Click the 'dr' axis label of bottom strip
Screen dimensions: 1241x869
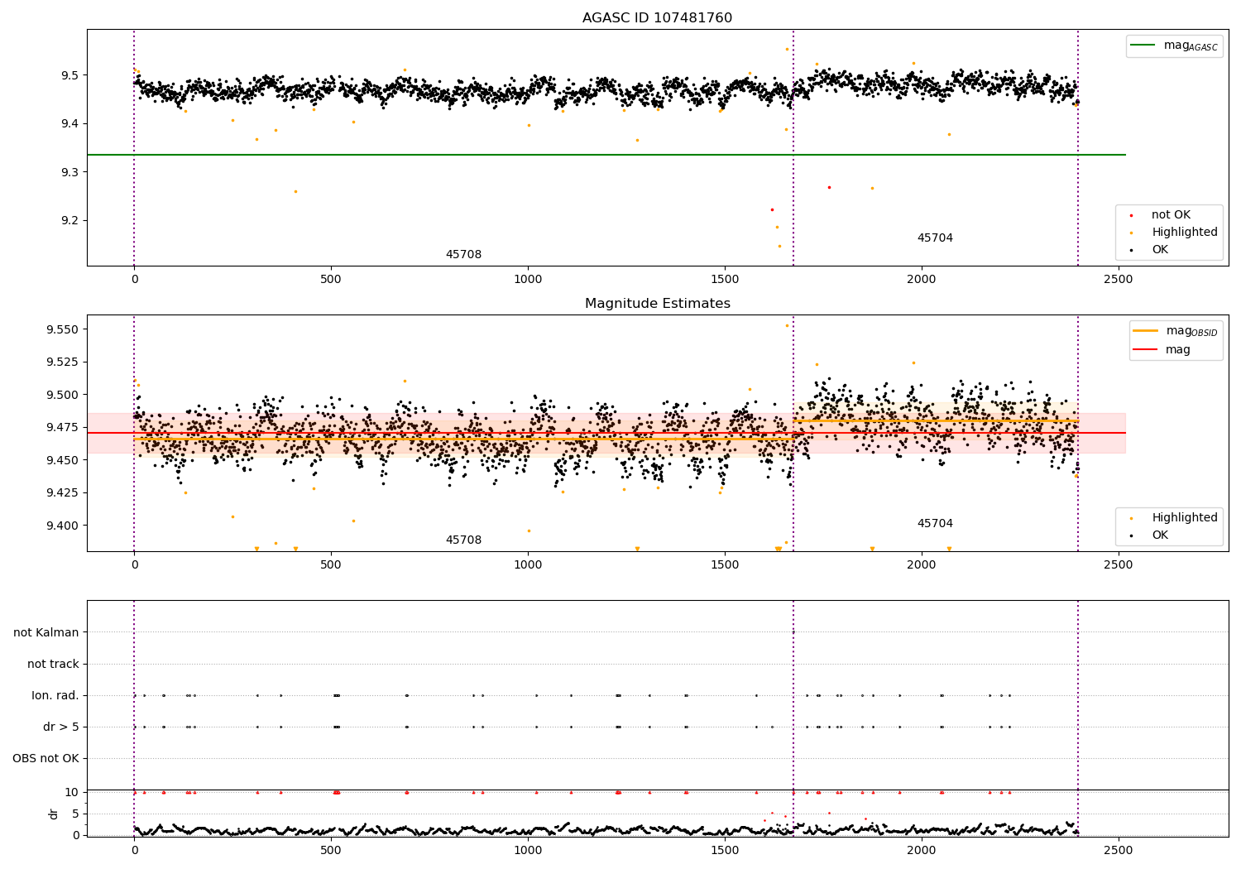pyautogui.click(x=54, y=814)
